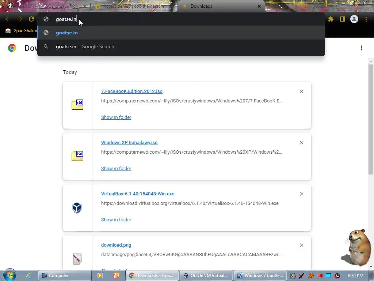
Task: Click the 6:50 PM system clock
Action: 355,276
